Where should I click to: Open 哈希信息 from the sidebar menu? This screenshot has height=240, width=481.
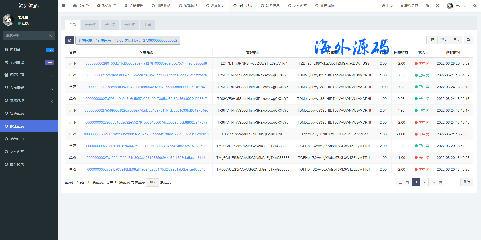pos(17,139)
